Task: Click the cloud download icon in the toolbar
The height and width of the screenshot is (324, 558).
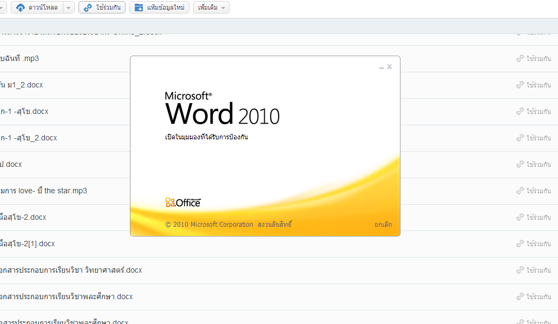Action: (21, 8)
